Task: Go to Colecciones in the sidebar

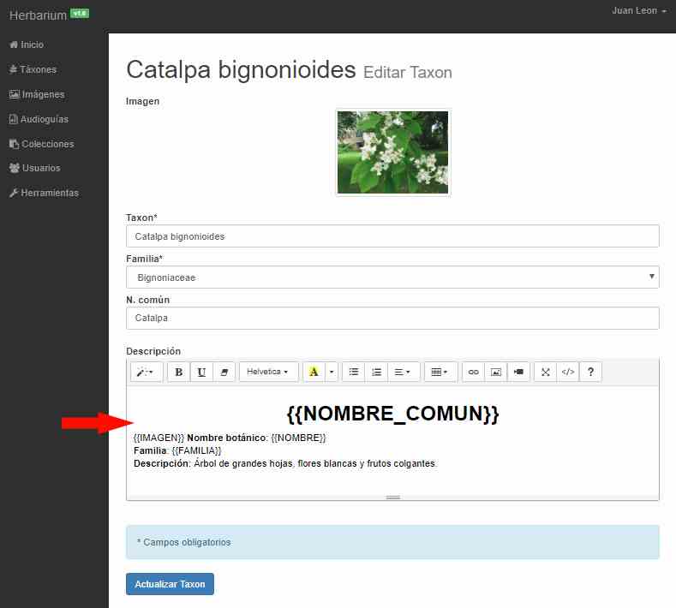Action: tap(47, 144)
